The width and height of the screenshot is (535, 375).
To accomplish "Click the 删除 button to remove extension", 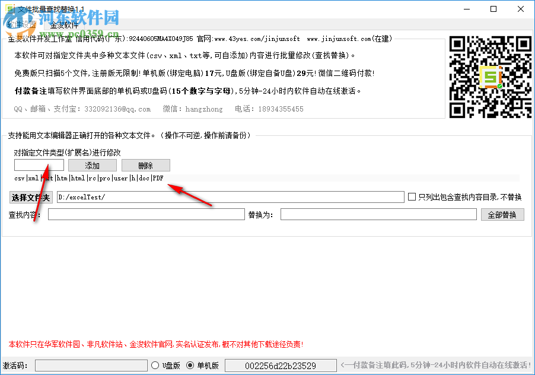I will (x=145, y=165).
